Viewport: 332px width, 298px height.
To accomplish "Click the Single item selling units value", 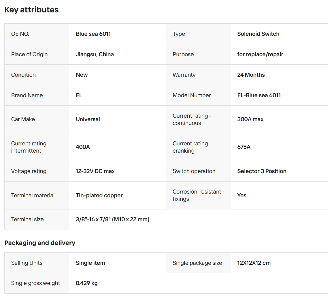I will (x=90, y=263).
